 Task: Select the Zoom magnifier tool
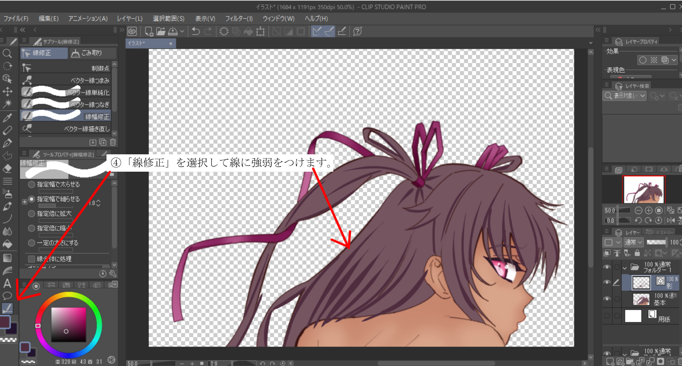click(7, 53)
